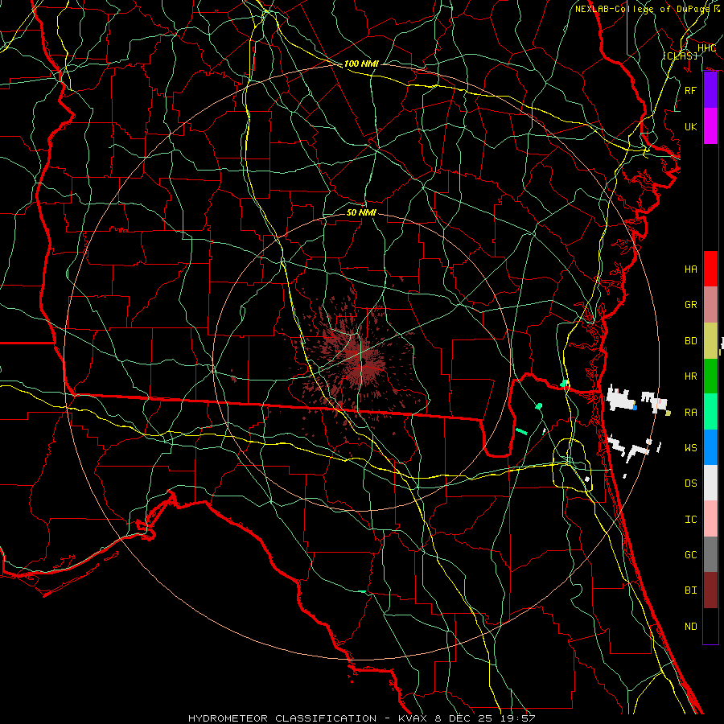This screenshot has height=724, width=724.
Task: Click the IC pink legend swatch
Action: [x=710, y=519]
